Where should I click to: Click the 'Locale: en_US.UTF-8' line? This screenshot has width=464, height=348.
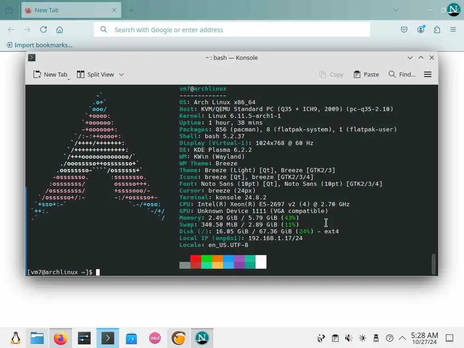point(214,245)
